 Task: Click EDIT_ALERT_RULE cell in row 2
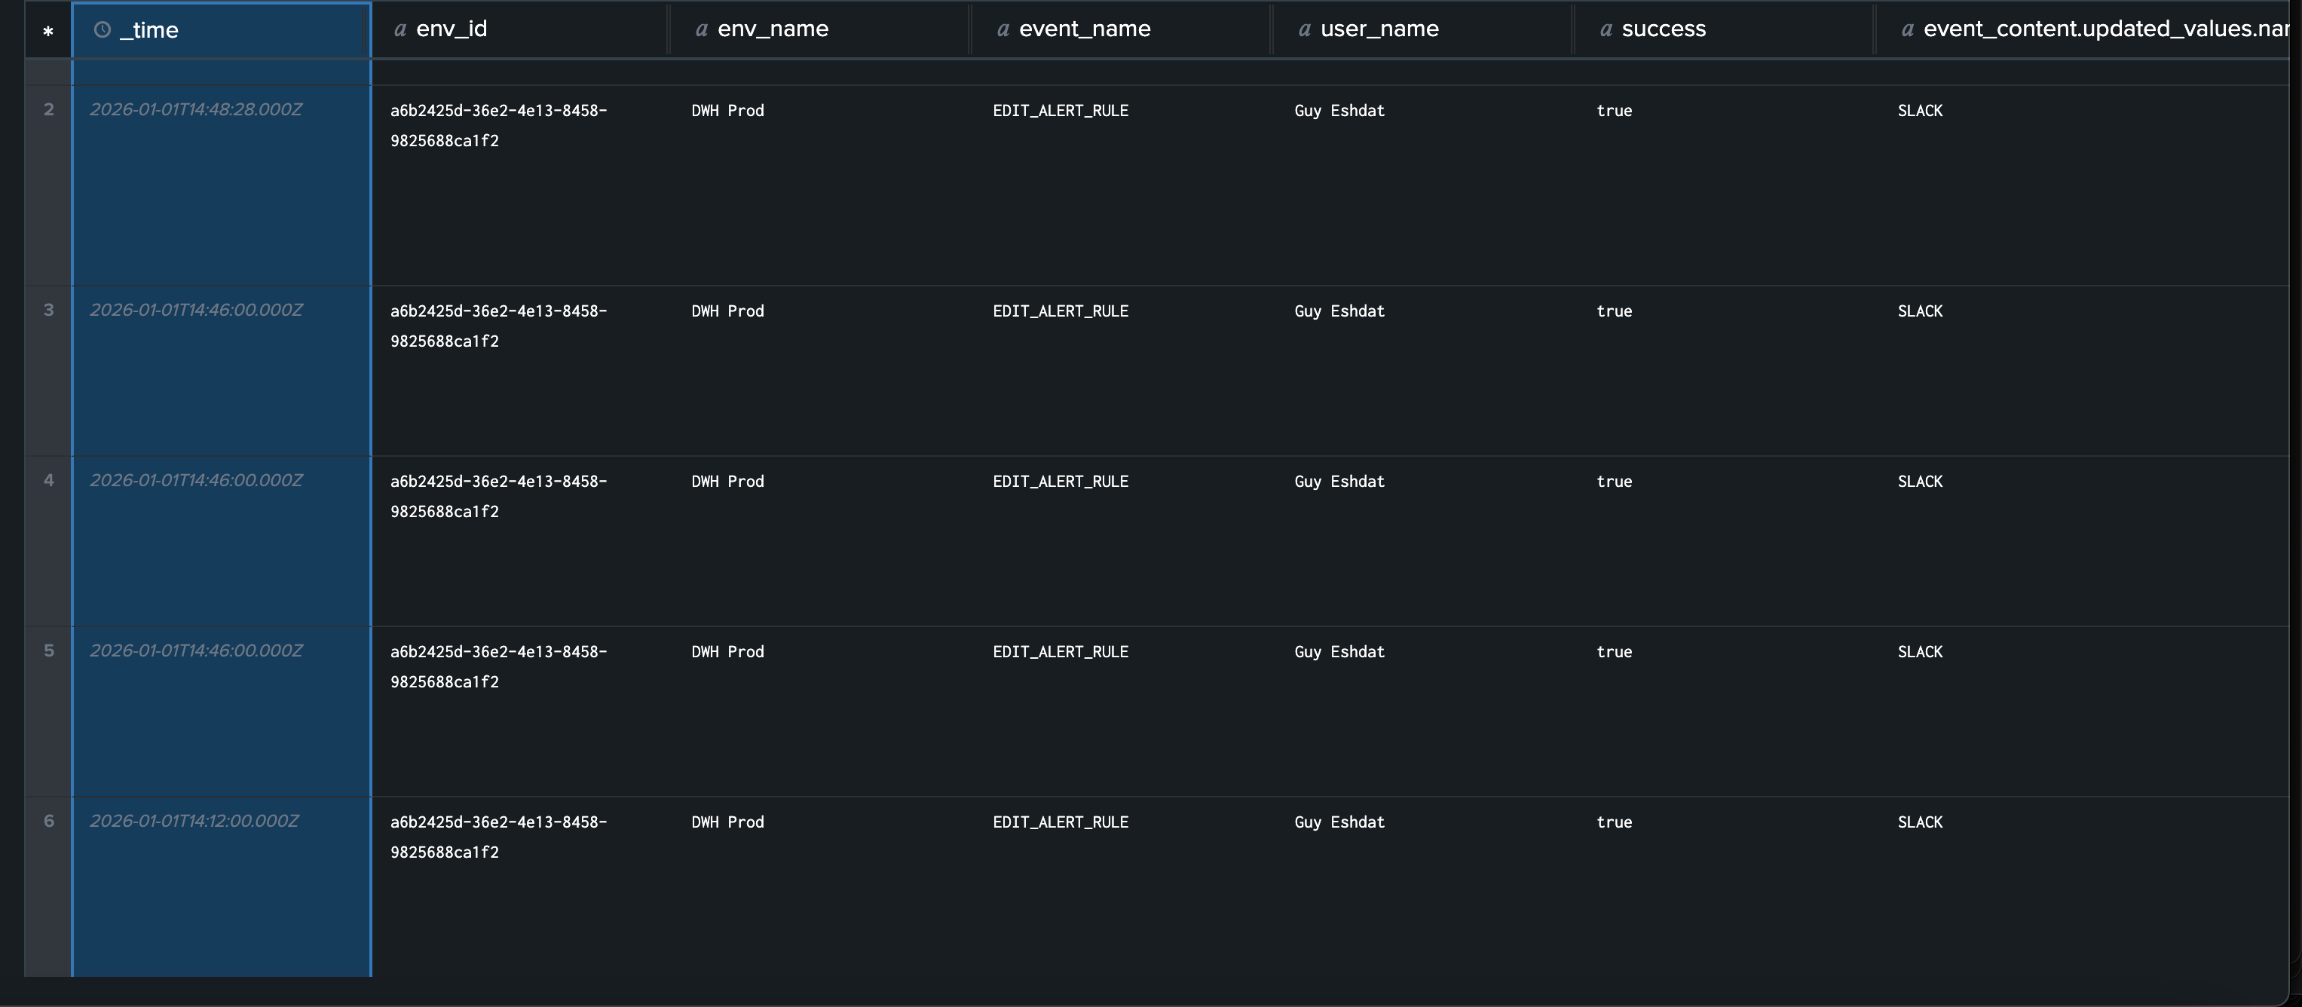click(1060, 111)
